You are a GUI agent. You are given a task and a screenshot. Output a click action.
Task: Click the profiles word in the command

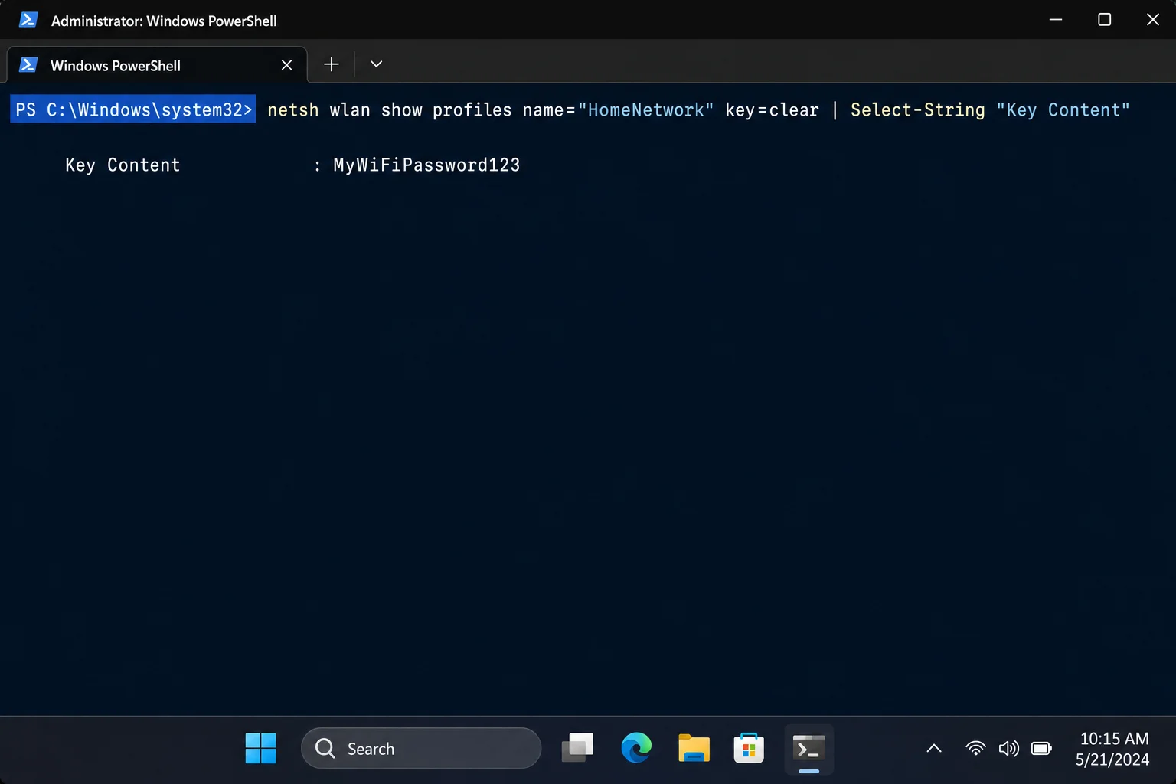(472, 110)
